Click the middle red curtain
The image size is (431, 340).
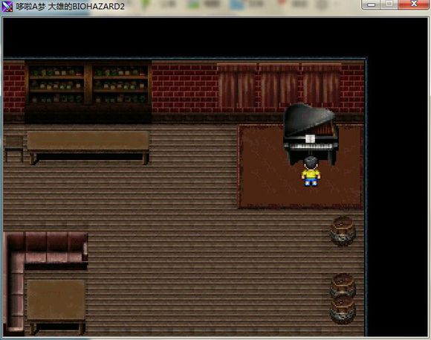pos(279,86)
